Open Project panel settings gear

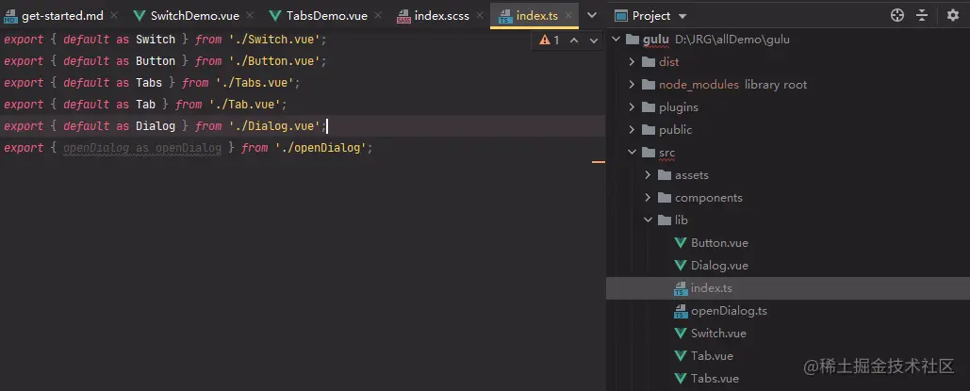tap(952, 15)
